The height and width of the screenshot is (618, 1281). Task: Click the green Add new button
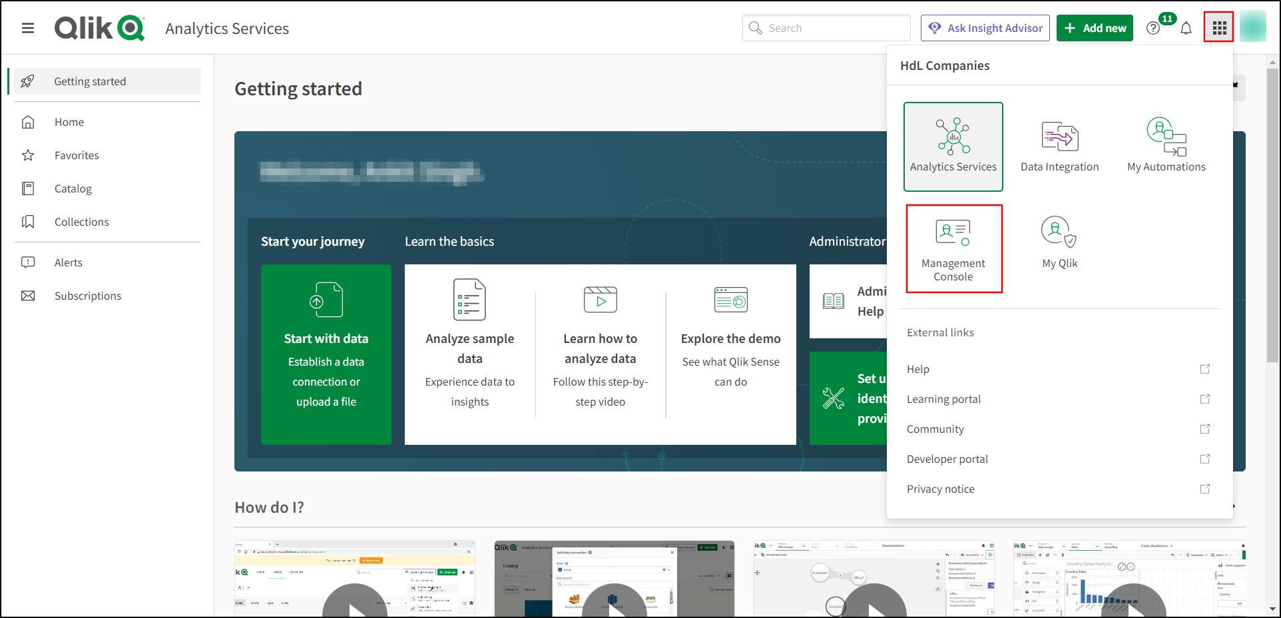point(1094,28)
